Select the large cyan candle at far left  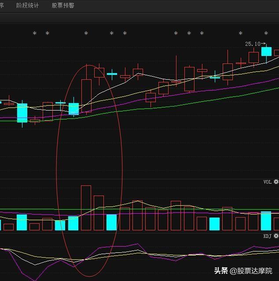point(22,113)
